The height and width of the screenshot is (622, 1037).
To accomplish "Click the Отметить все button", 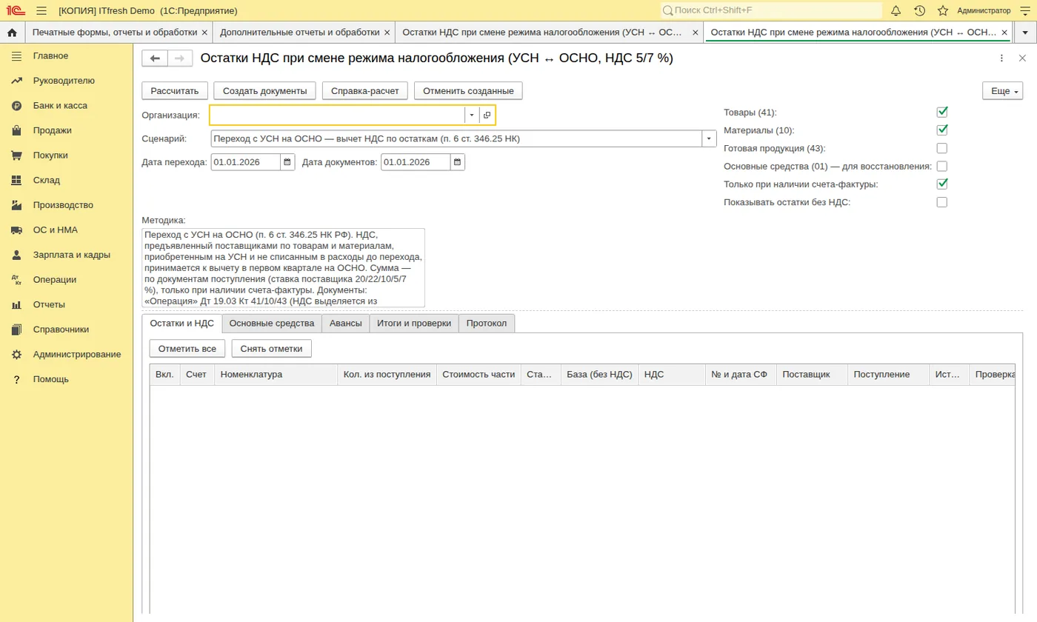I will (x=187, y=348).
